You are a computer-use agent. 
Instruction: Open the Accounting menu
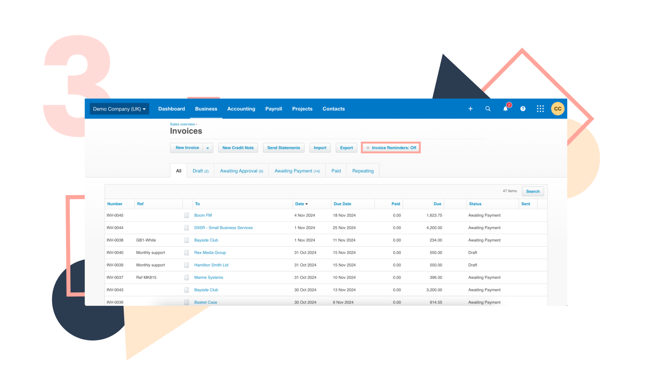241,109
